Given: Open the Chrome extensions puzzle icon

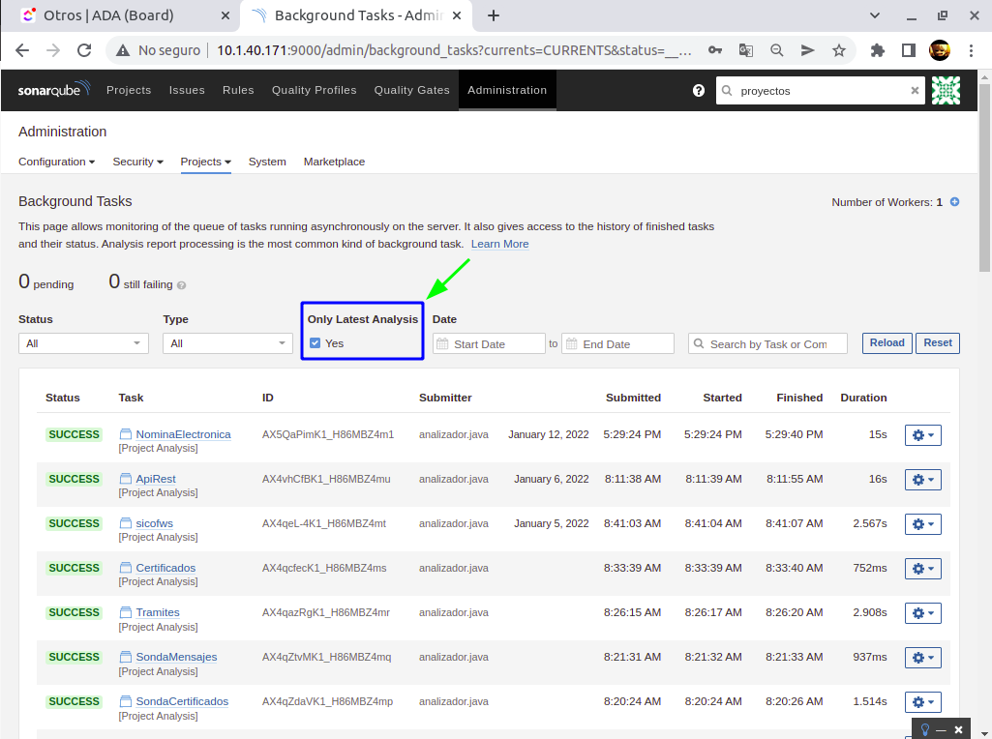Looking at the screenshot, I should (878, 50).
